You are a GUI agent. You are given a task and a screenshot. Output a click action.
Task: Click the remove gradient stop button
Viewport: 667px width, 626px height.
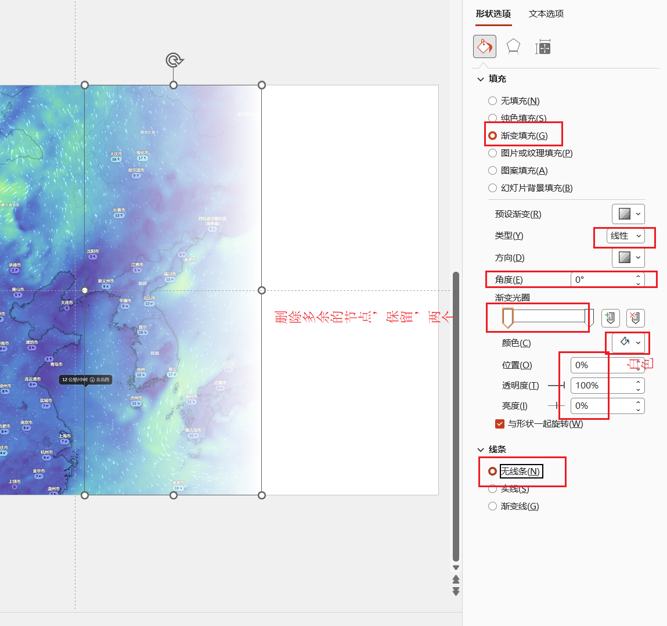pos(635,318)
